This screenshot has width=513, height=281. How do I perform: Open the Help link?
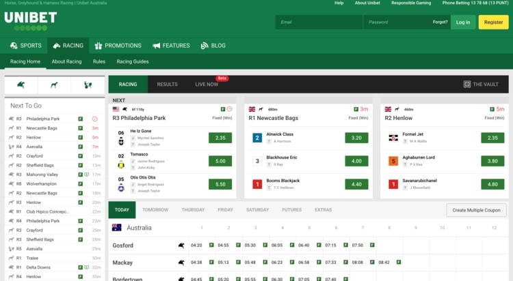coord(339,3)
